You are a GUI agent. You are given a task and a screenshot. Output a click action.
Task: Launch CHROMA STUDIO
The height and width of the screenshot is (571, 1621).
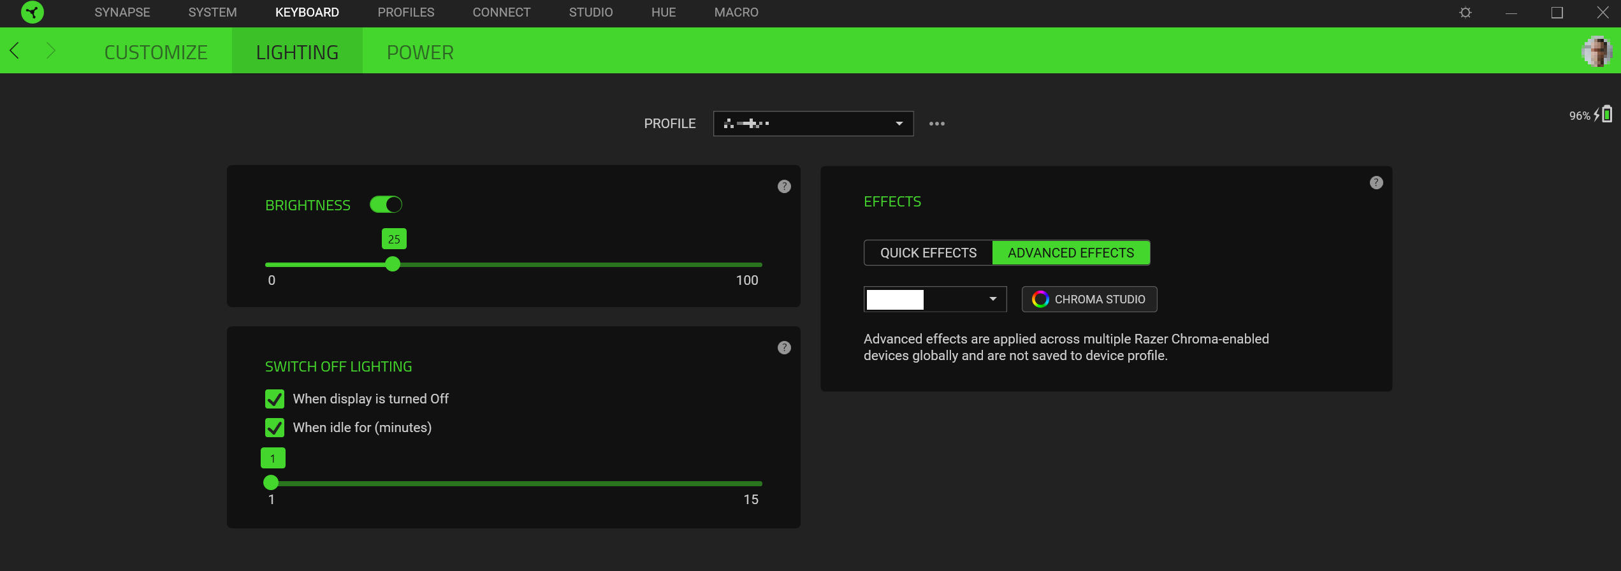[1089, 300]
